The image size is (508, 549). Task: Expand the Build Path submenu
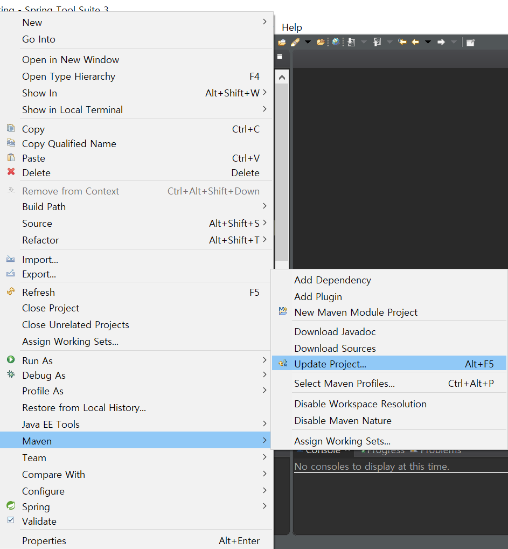coord(136,206)
